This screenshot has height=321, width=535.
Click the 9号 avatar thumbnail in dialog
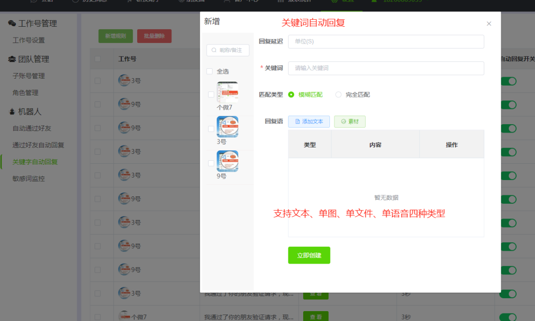point(227,161)
